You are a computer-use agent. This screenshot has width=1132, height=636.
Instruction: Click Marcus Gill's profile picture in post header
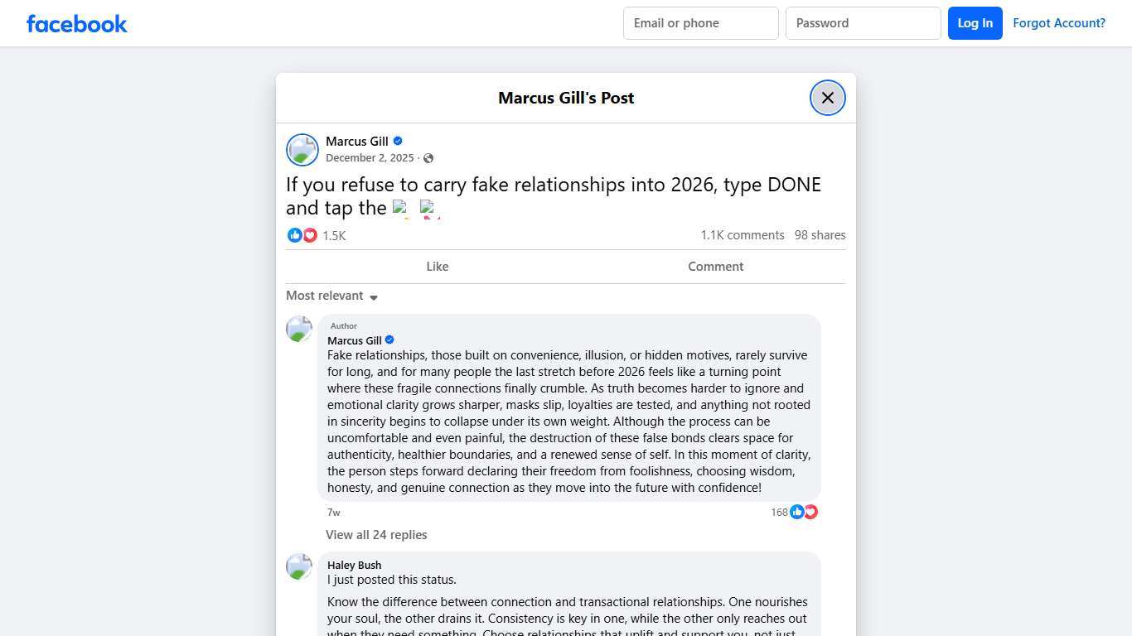coord(302,150)
